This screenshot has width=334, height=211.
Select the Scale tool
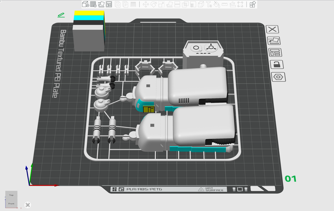coord(162,4)
